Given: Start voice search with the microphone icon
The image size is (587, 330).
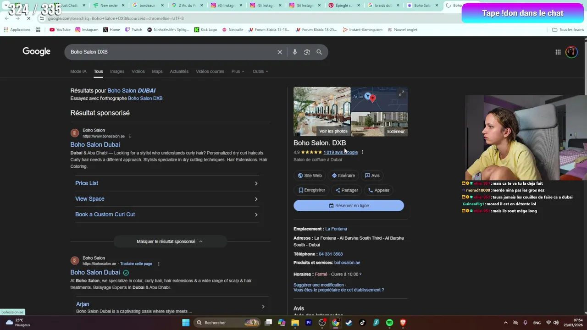Looking at the screenshot, I should coord(294,52).
